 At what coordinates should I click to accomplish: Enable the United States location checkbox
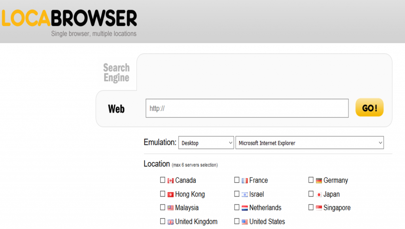237,221
